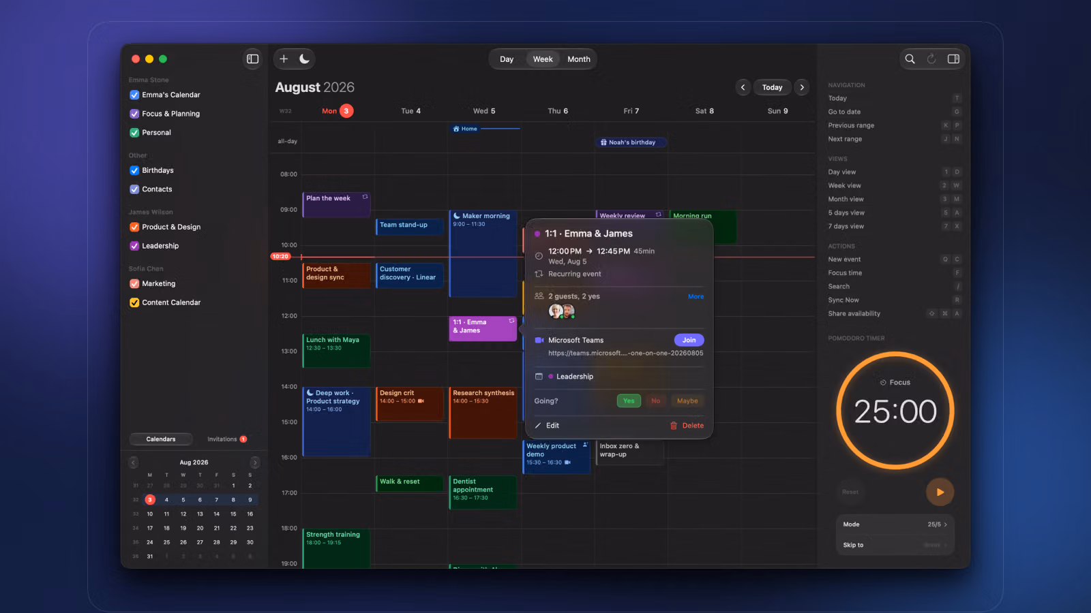Open the Mode 25/5 selector

pyautogui.click(x=895, y=524)
